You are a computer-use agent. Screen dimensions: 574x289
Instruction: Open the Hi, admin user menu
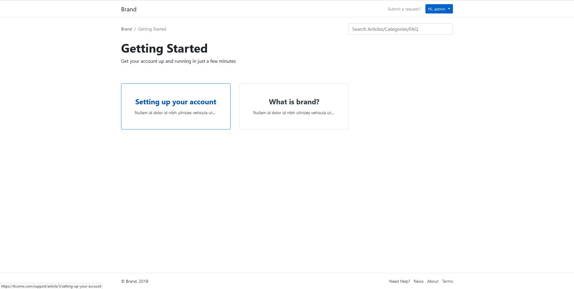(x=437, y=9)
